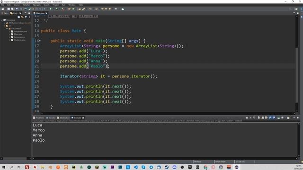Collapse the Corsojava project tree node

tap(2, 20)
